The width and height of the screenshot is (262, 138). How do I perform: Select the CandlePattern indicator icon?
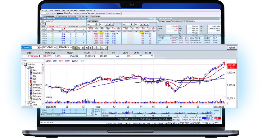[31, 99]
